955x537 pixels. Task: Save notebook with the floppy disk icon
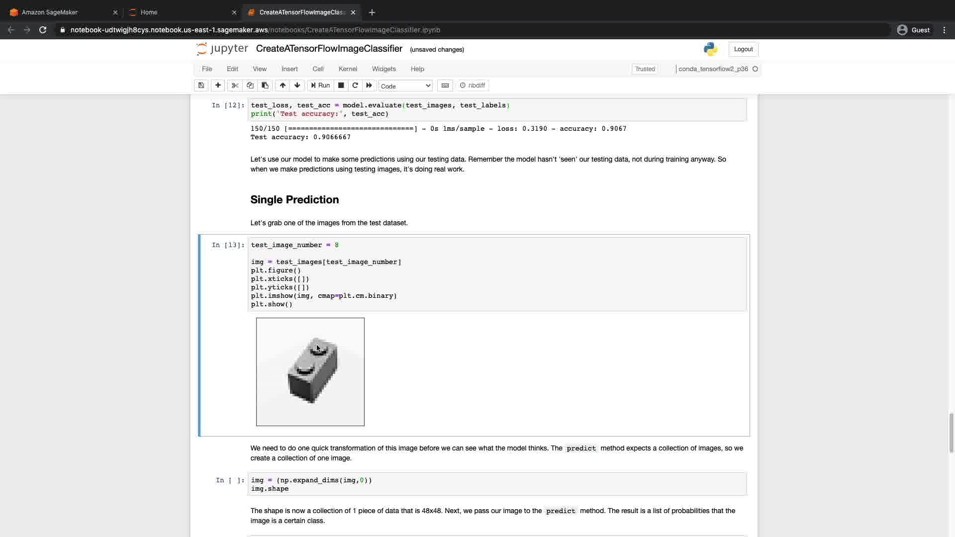(201, 86)
